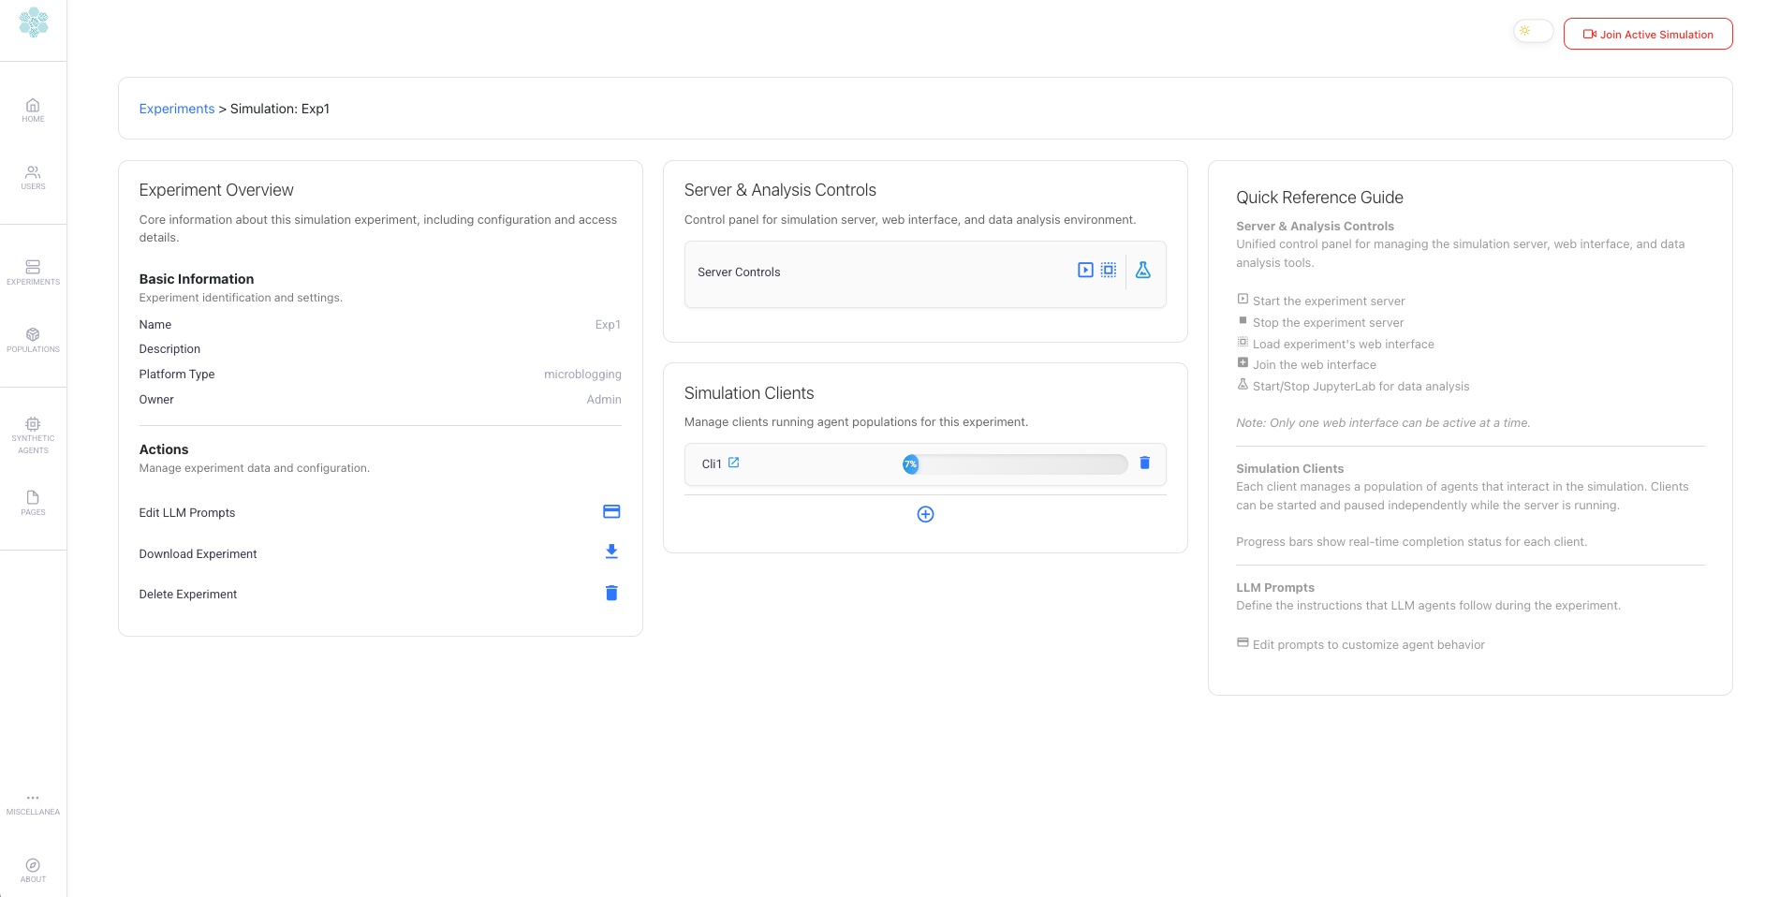This screenshot has width=1765, height=897.
Task: Download the experiment using the download icon
Action: pos(611,552)
